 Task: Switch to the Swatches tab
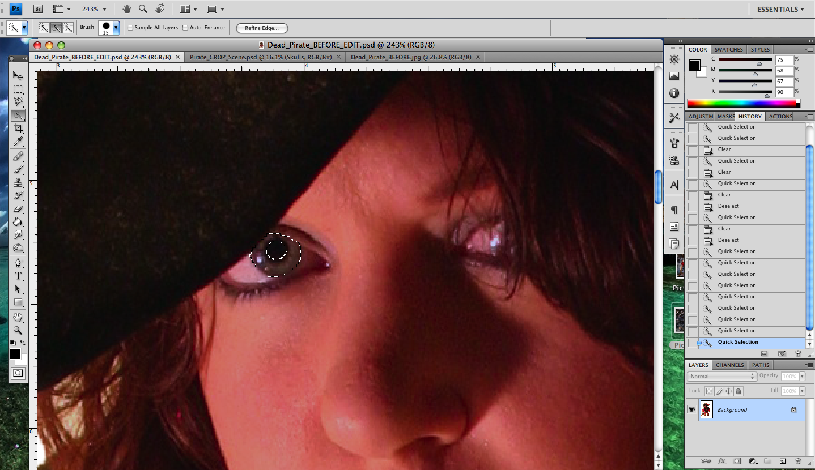click(728, 49)
